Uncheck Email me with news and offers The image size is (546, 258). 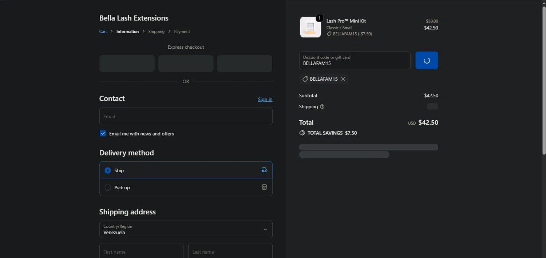click(x=103, y=133)
